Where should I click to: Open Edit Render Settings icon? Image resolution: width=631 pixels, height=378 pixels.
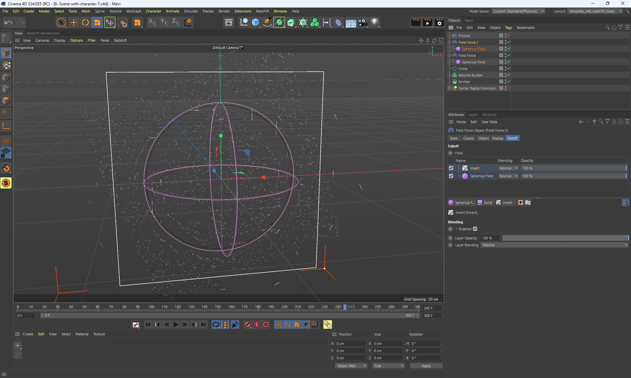[x=439, y=22]
